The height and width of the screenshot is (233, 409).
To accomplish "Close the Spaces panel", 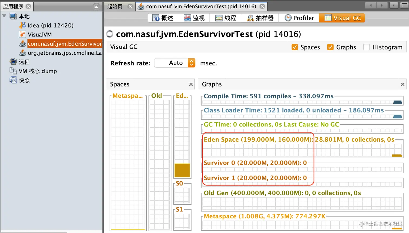I will pyautogui.click(x=191, y=84).
